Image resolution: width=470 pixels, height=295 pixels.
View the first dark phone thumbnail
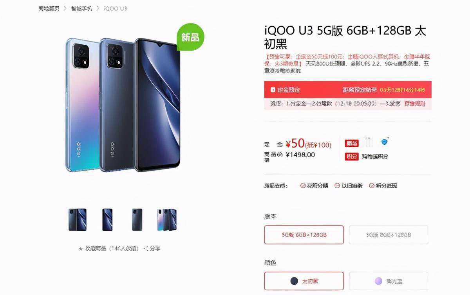78,220
